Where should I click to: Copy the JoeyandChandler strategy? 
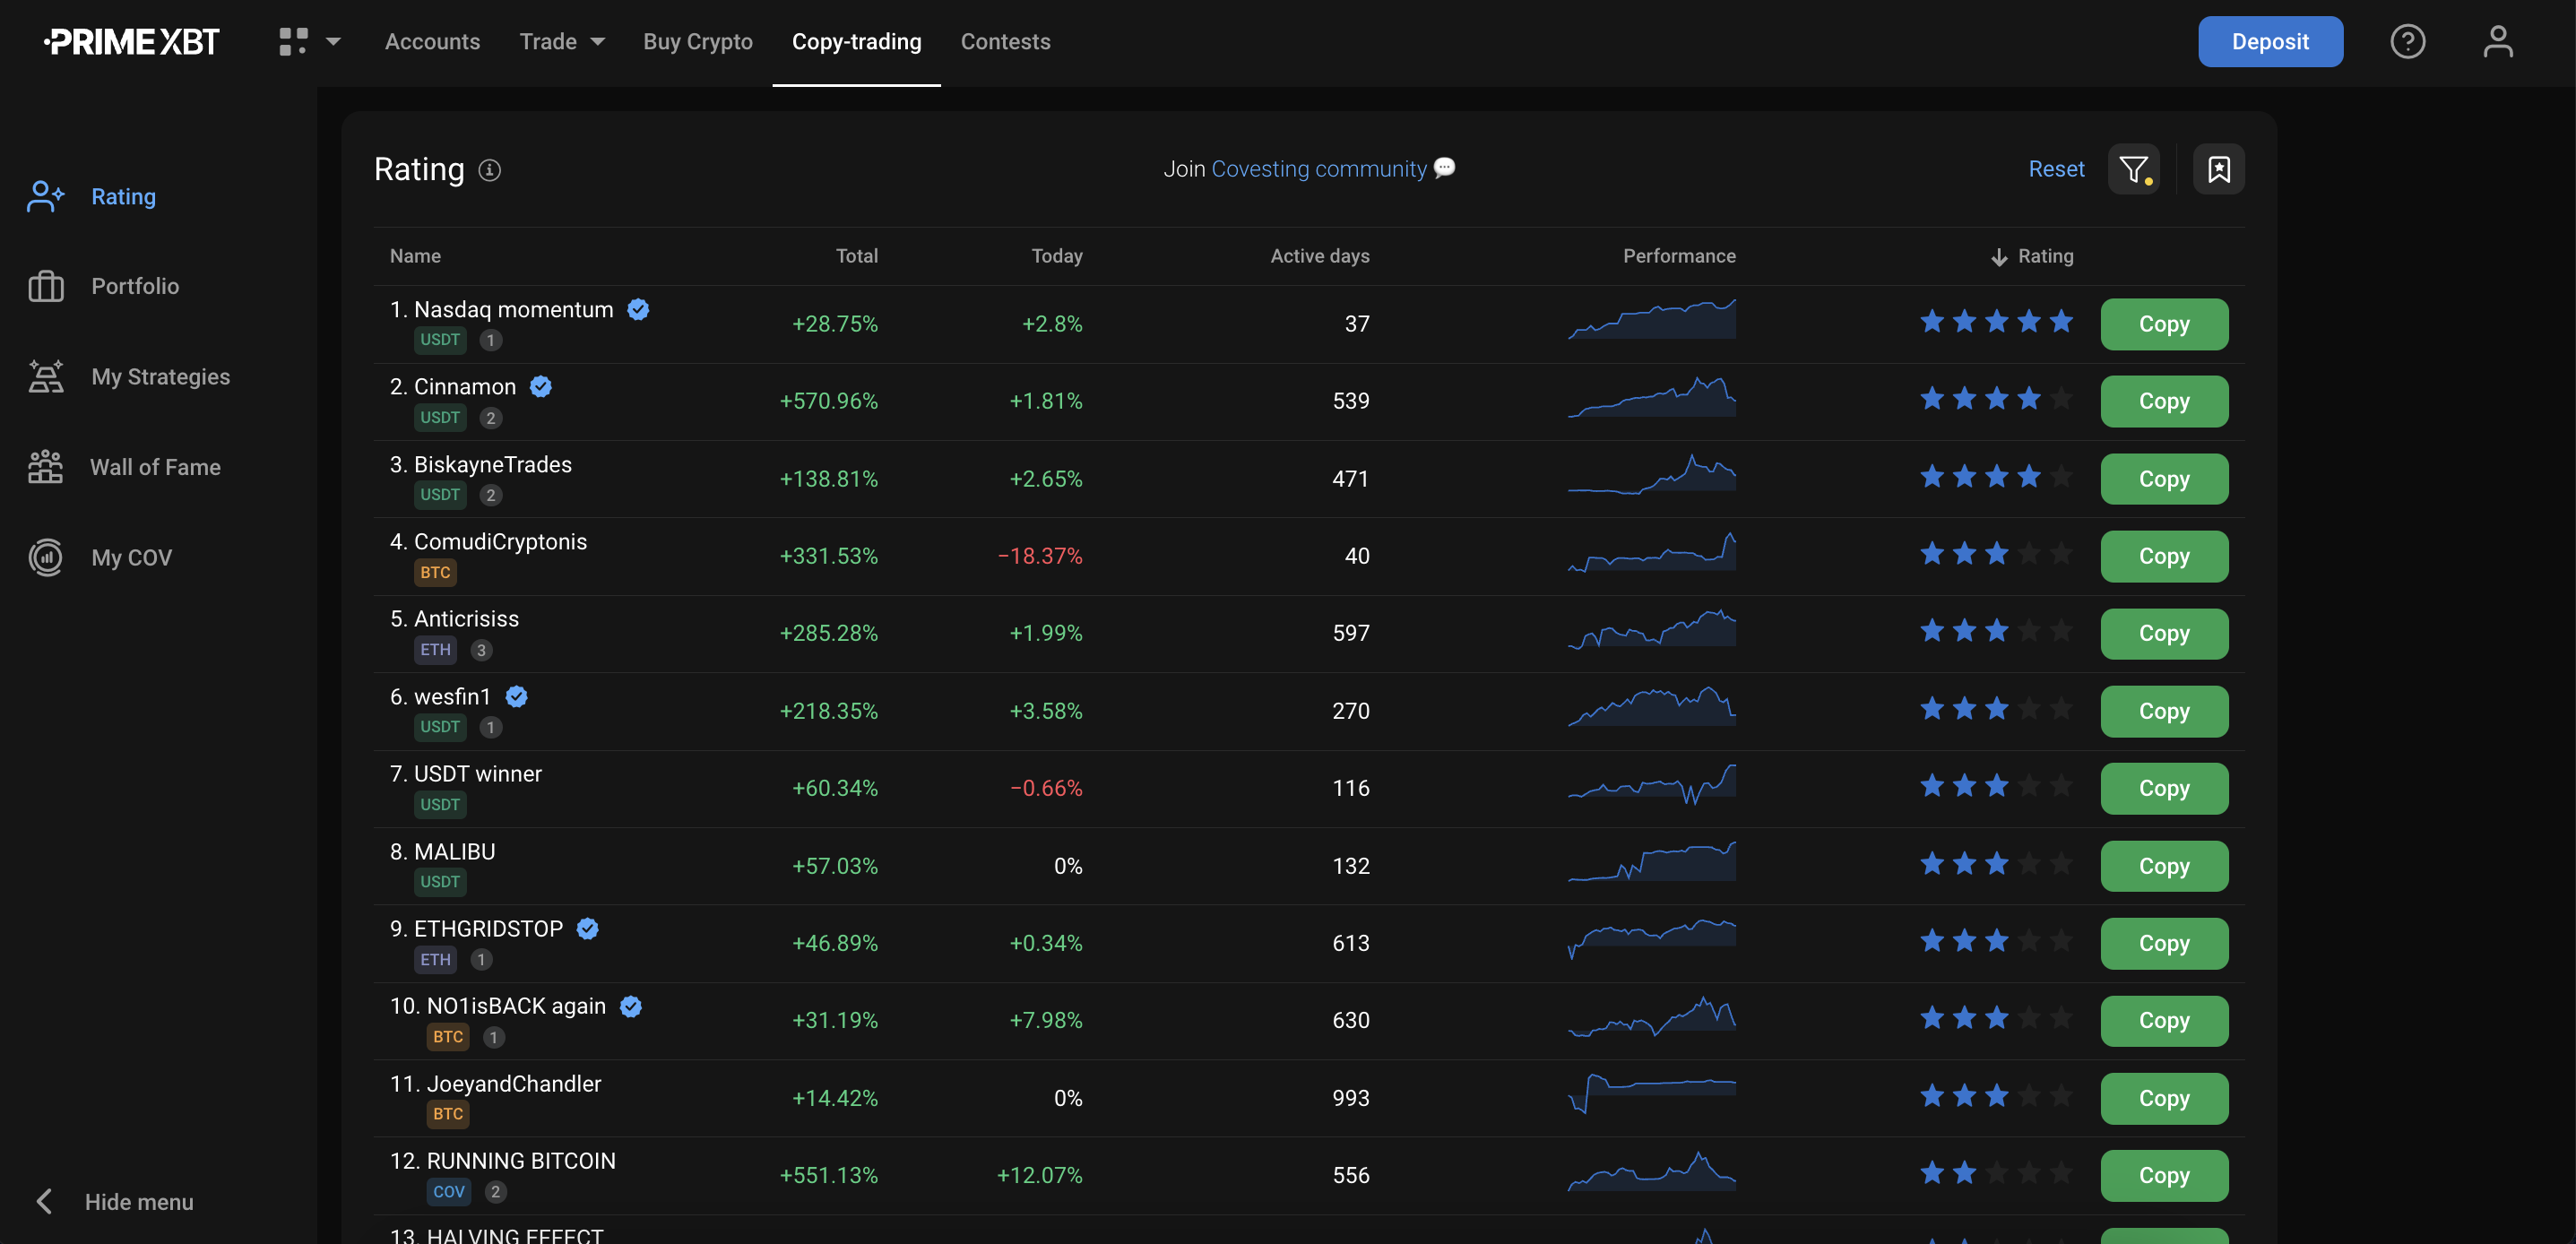point(2164,1098)
